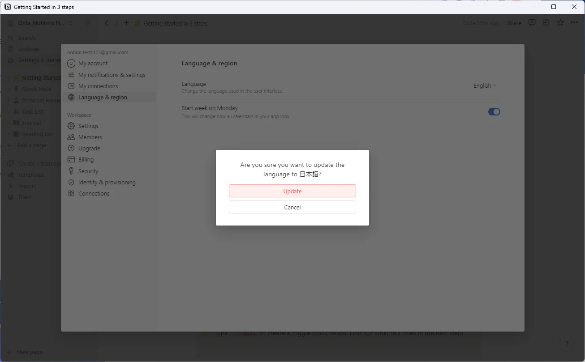This screenshot has width=585, height=362.
Task: Click the Members people icon
Action: coord(71,137)
